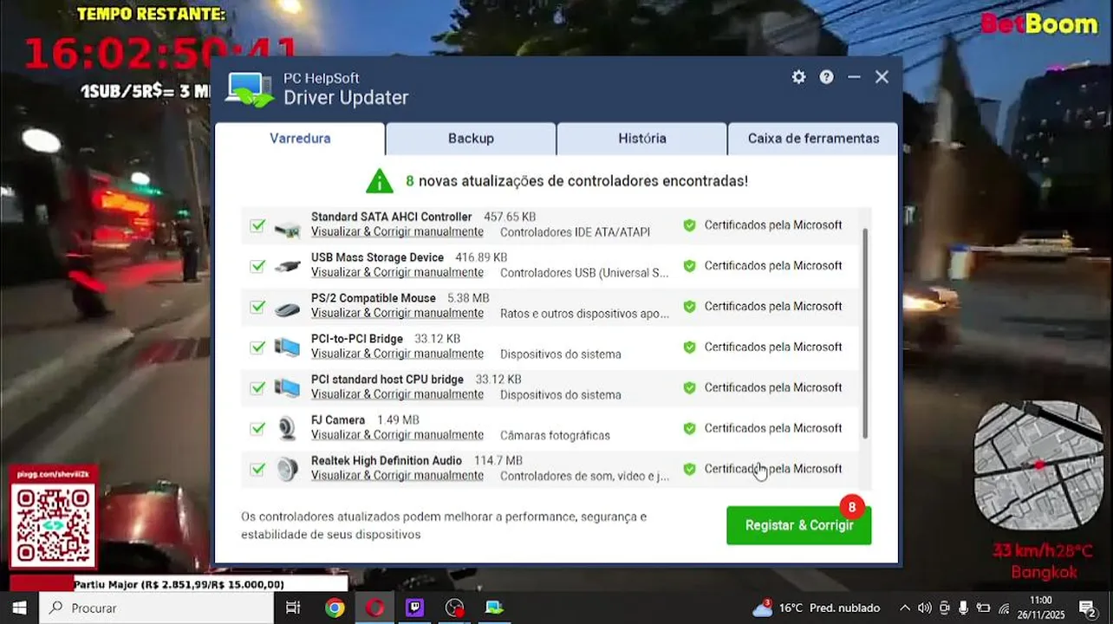The image size is (1113, 624).
Task: Open the volume control in system tray
Action: [x=925, y=608]
